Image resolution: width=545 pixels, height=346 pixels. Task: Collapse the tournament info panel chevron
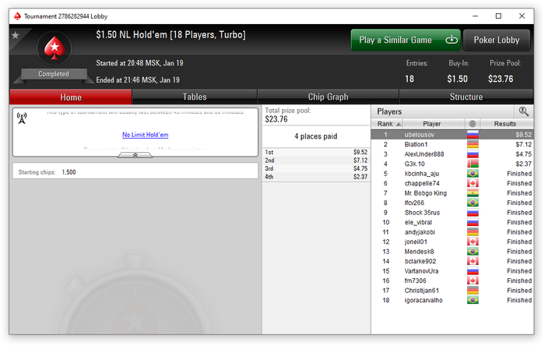(x=135, y=155)
